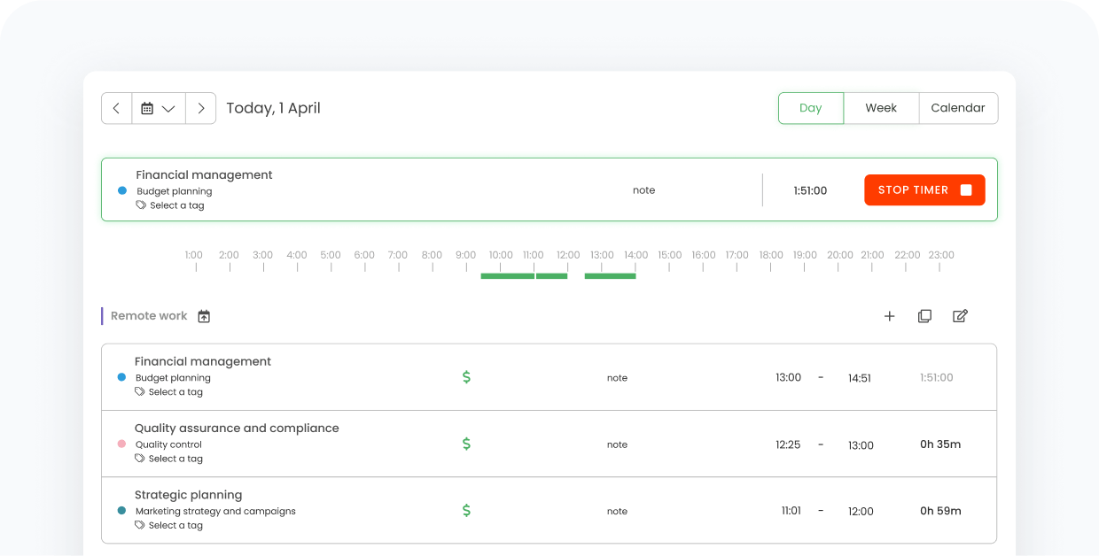This screenshot has height=556, width=1099.
Task: Select a tag in running timer entry
Action: [176, 205]
